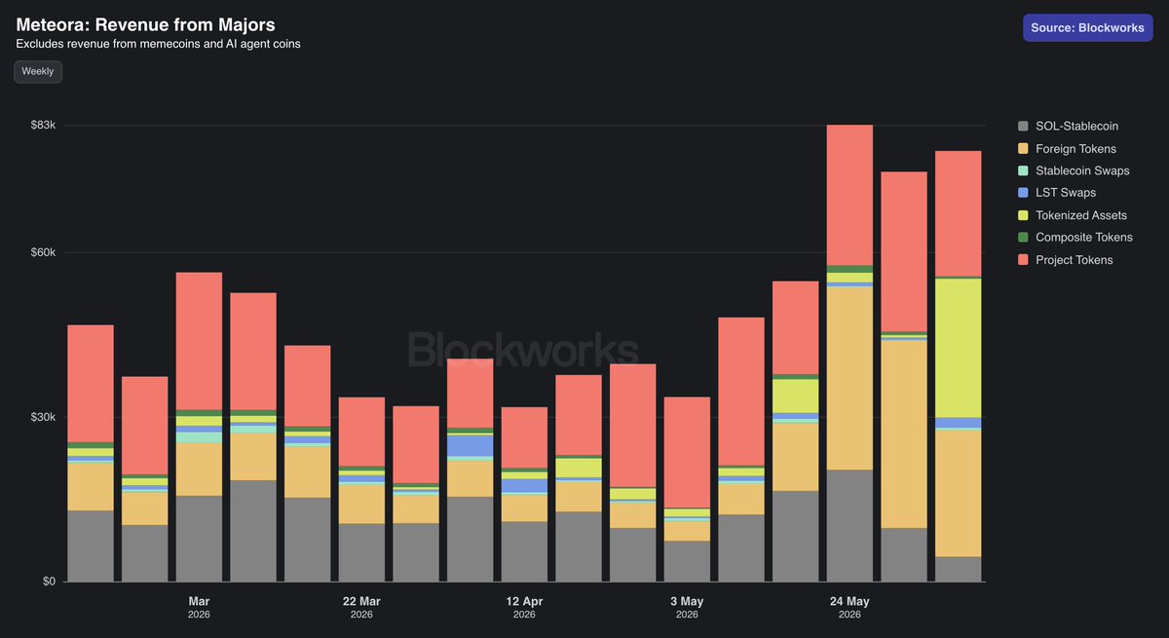This screenshot has height=638, width=1169.
Task: Click the gray SOL-Stablecoin segment above Mar label
Action: 199,539
